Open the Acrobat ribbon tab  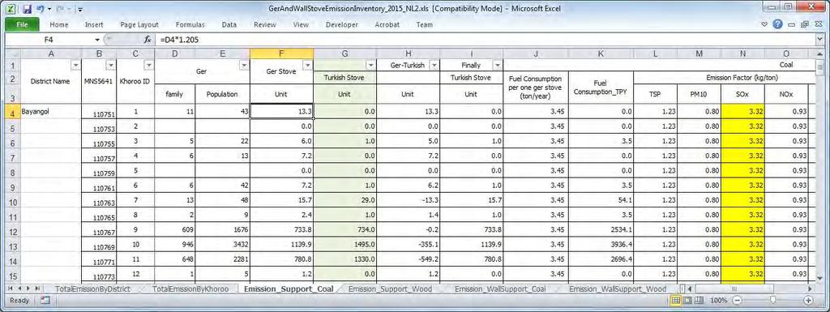[387, 25]
